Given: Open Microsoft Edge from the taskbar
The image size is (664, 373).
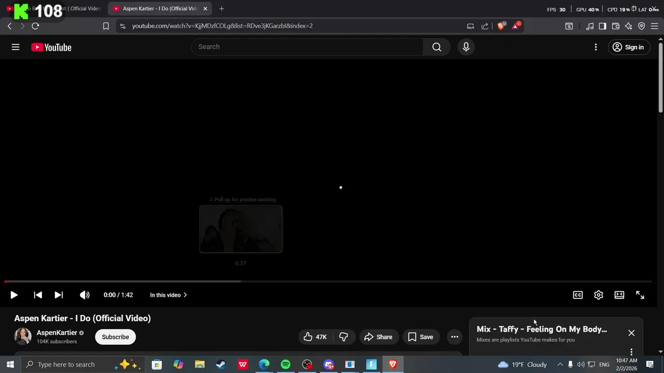Looking at the screenshot, I should (x=264, y=364).
